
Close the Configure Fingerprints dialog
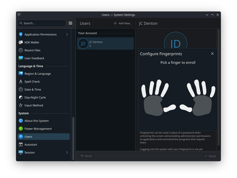[212, 54]
